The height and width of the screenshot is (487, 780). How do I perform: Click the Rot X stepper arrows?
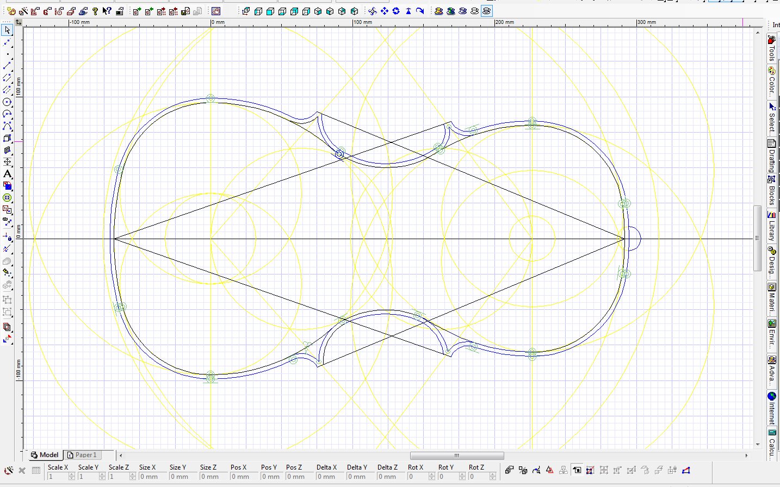pyautogui.click(x=432, y=477)
